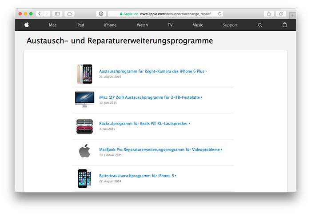Click the address bar URL field

point(166,14)
